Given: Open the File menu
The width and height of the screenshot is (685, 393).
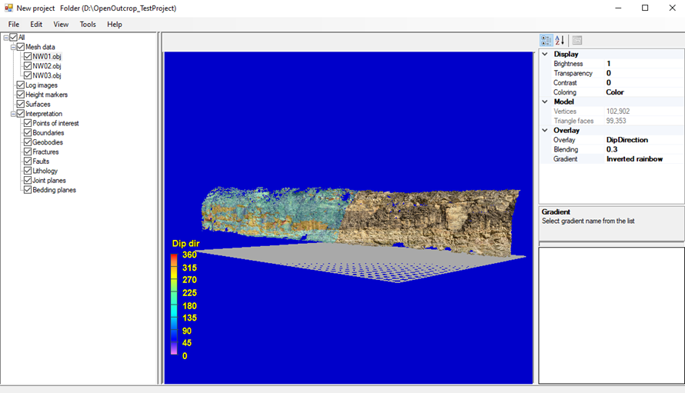Looking at the screenshot, I should click(x=14, y=25).
